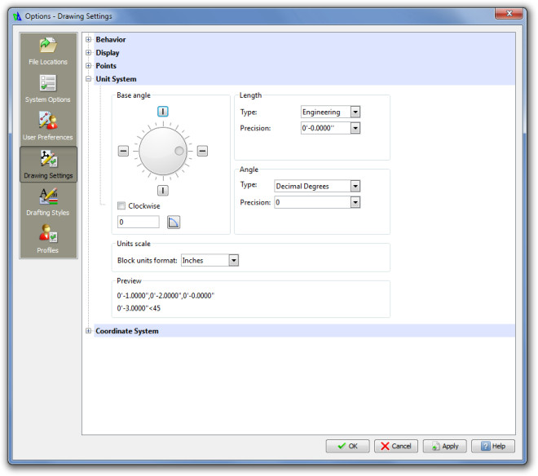Click the Apply button
The height and width of the screenshot is (476, 538).
pos(445,446)
